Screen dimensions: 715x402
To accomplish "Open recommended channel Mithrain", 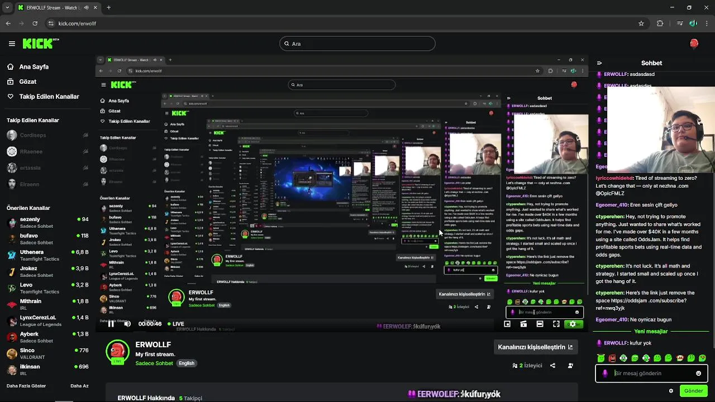I will [47, 304].
